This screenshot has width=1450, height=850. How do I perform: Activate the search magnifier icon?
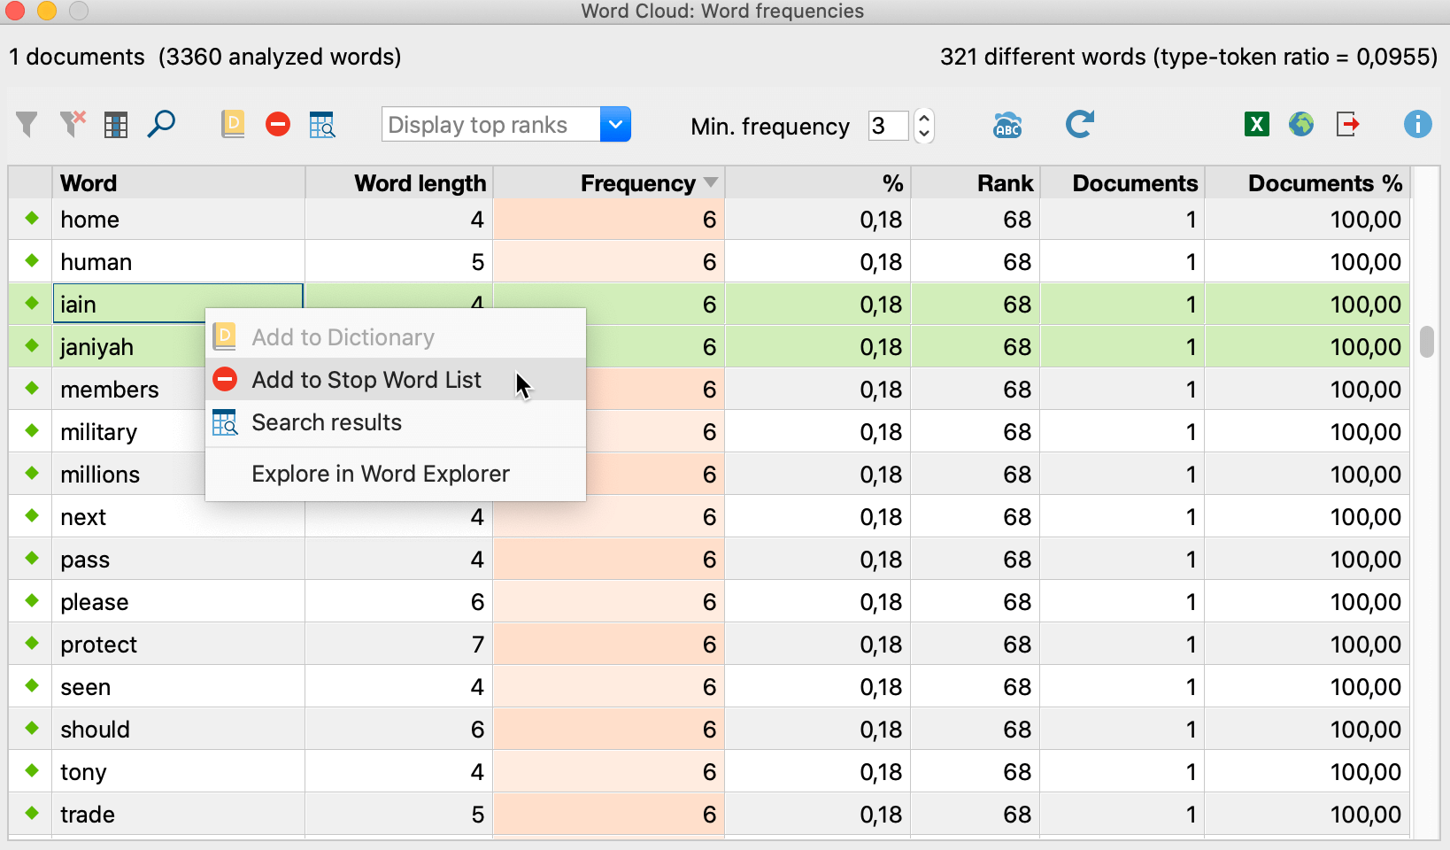(x=161, y=125)
